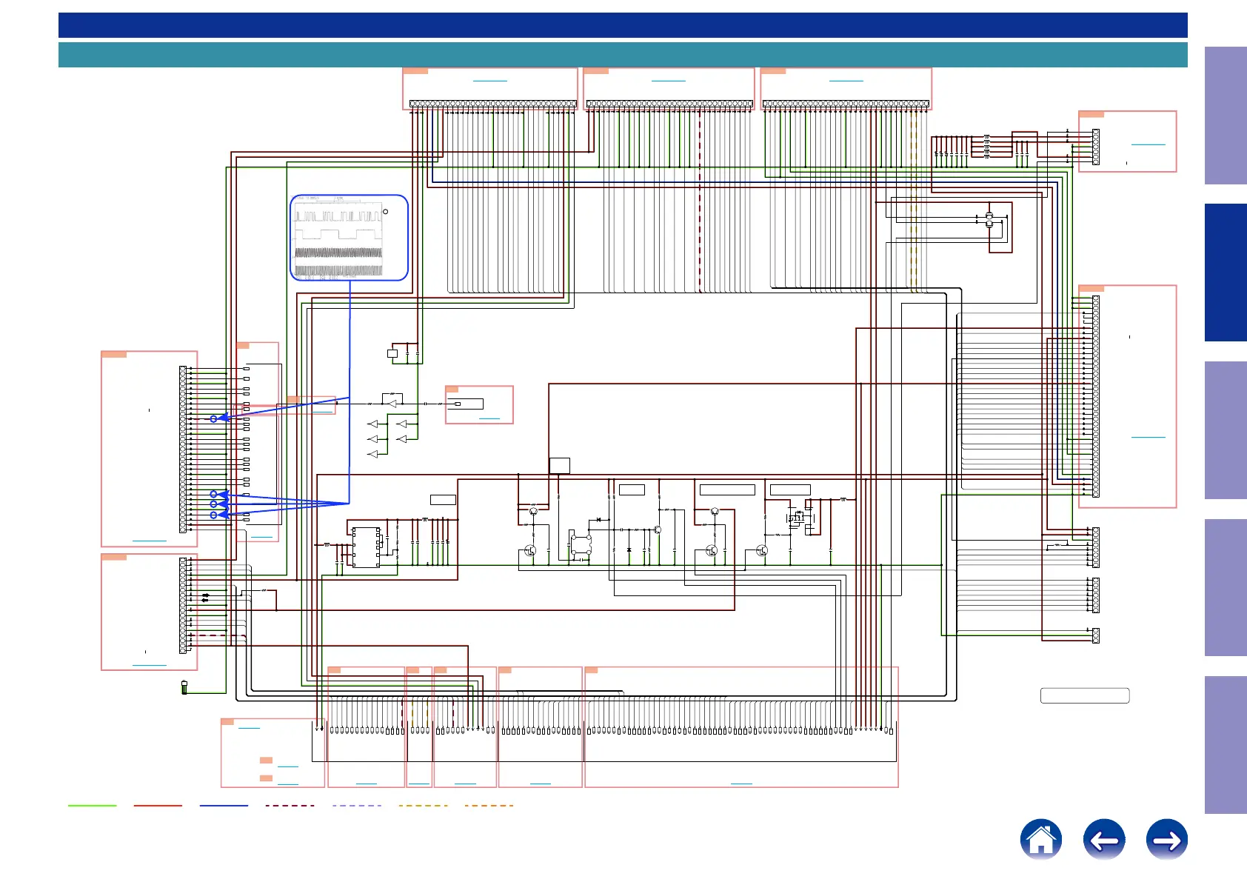This screenshot has height=882, width=1247.
Task: Click the right-pointing forward arrow button
Action: point(1167,840)
